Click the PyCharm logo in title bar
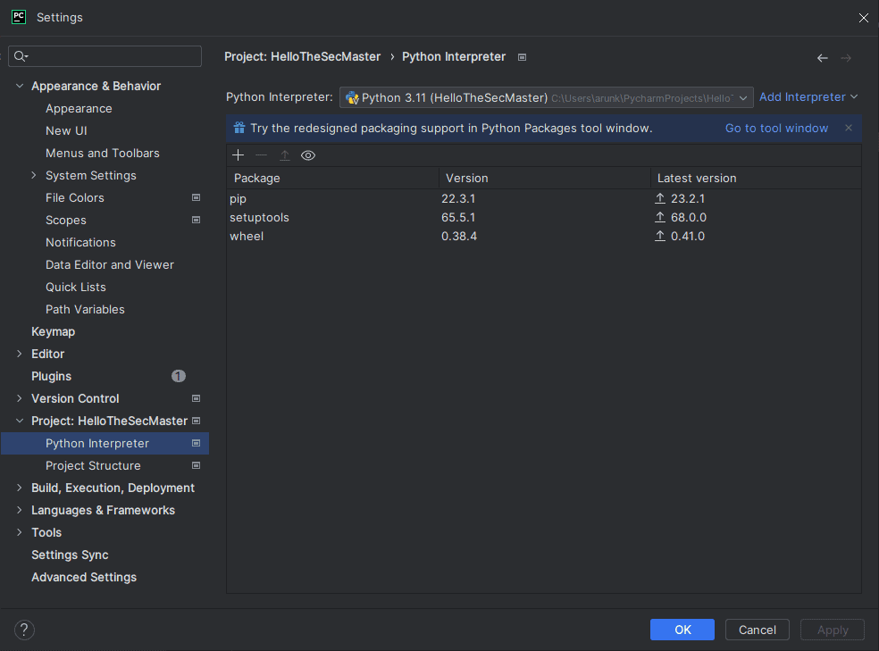Image resolution: width=879 pixels, height=651 pixels. 19,17
